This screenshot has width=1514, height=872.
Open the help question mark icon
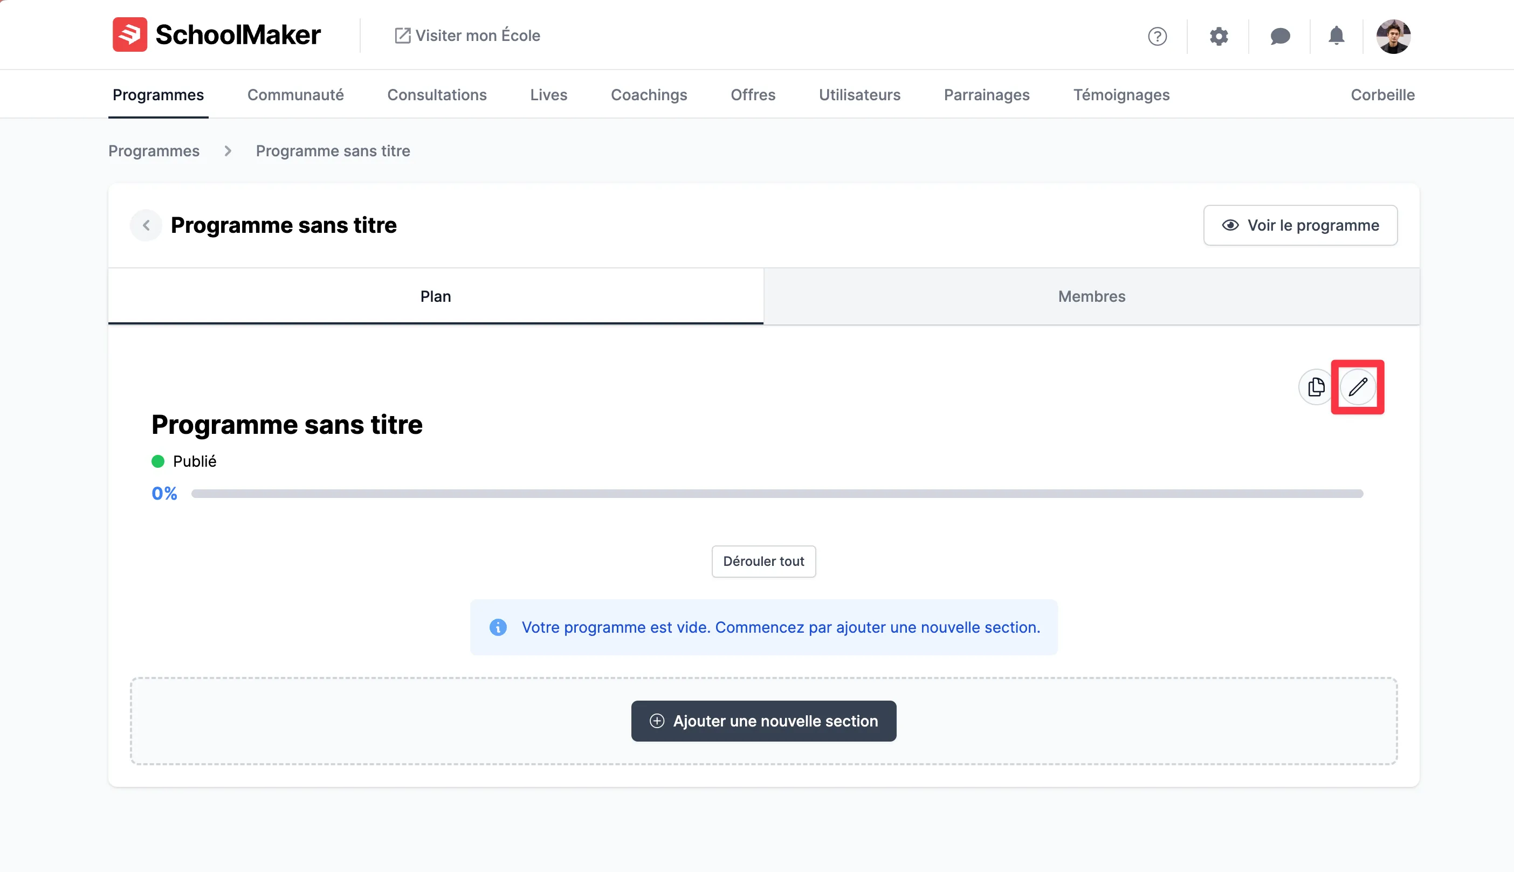click(1157, 36)
